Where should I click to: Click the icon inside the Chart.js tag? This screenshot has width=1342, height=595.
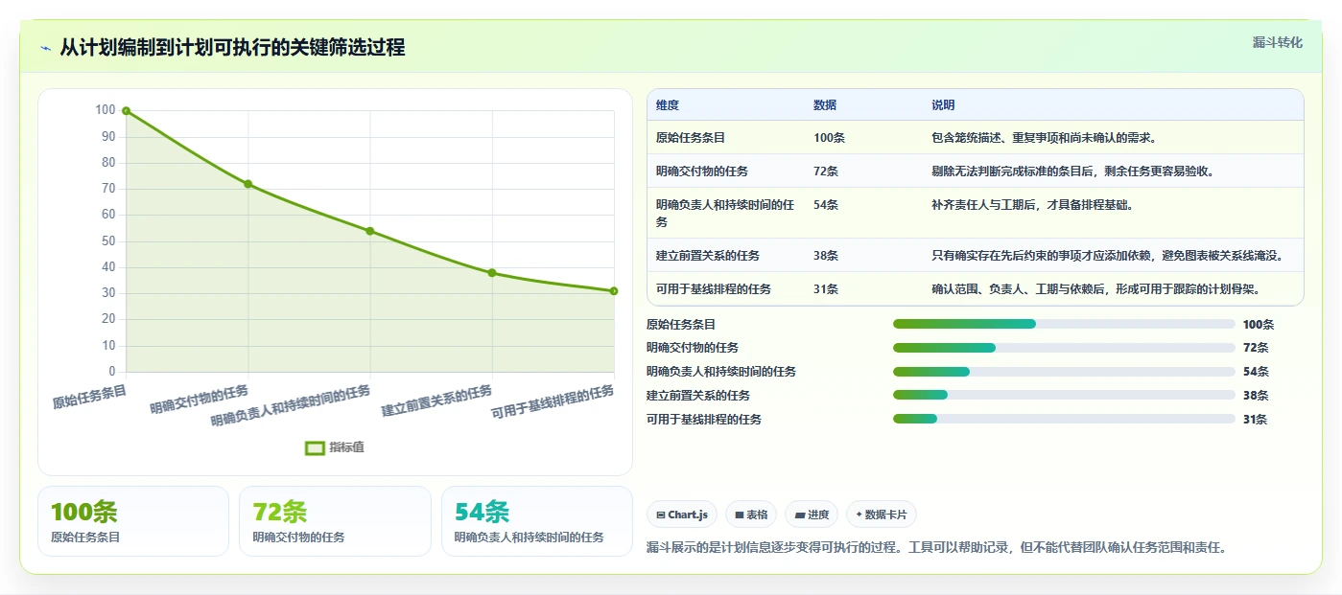pos(661,515)
